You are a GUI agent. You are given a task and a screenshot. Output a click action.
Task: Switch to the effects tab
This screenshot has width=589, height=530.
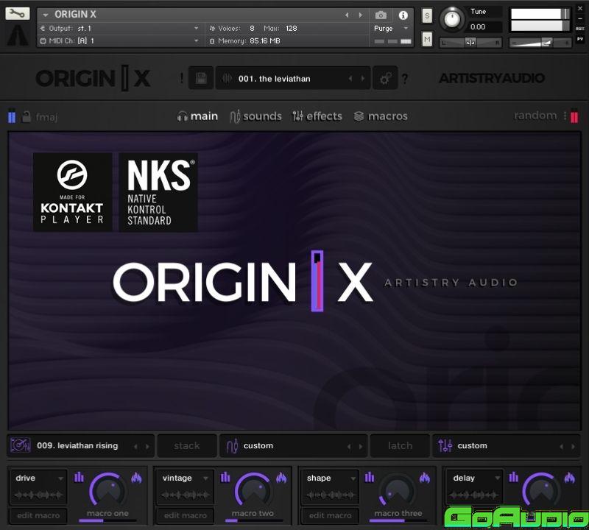(x=317, y=116)
